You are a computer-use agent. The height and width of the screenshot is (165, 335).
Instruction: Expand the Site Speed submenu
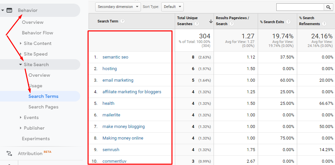[x=21, y=54]
